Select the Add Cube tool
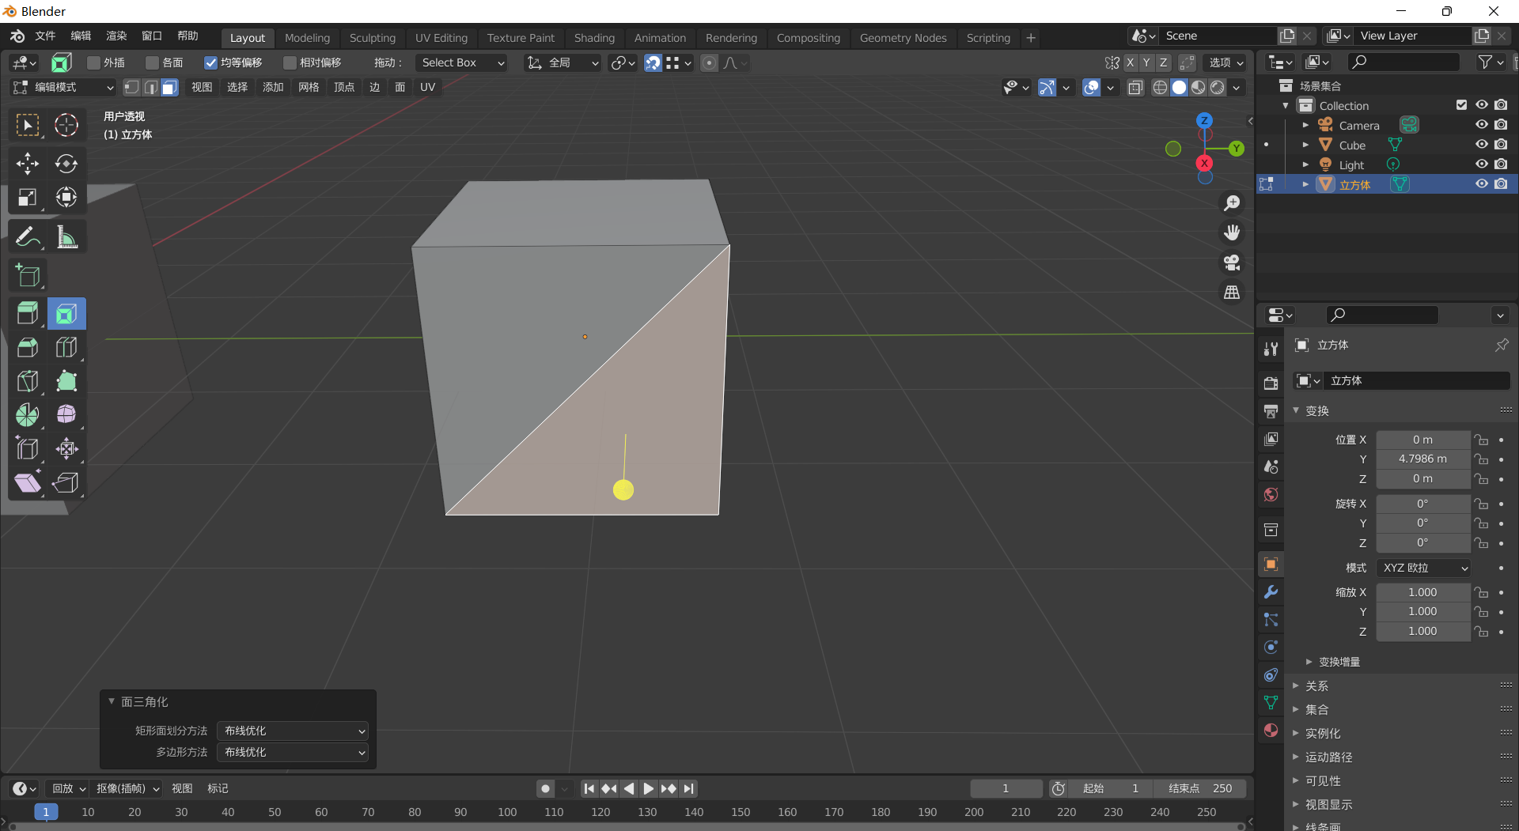 (28, 275)
